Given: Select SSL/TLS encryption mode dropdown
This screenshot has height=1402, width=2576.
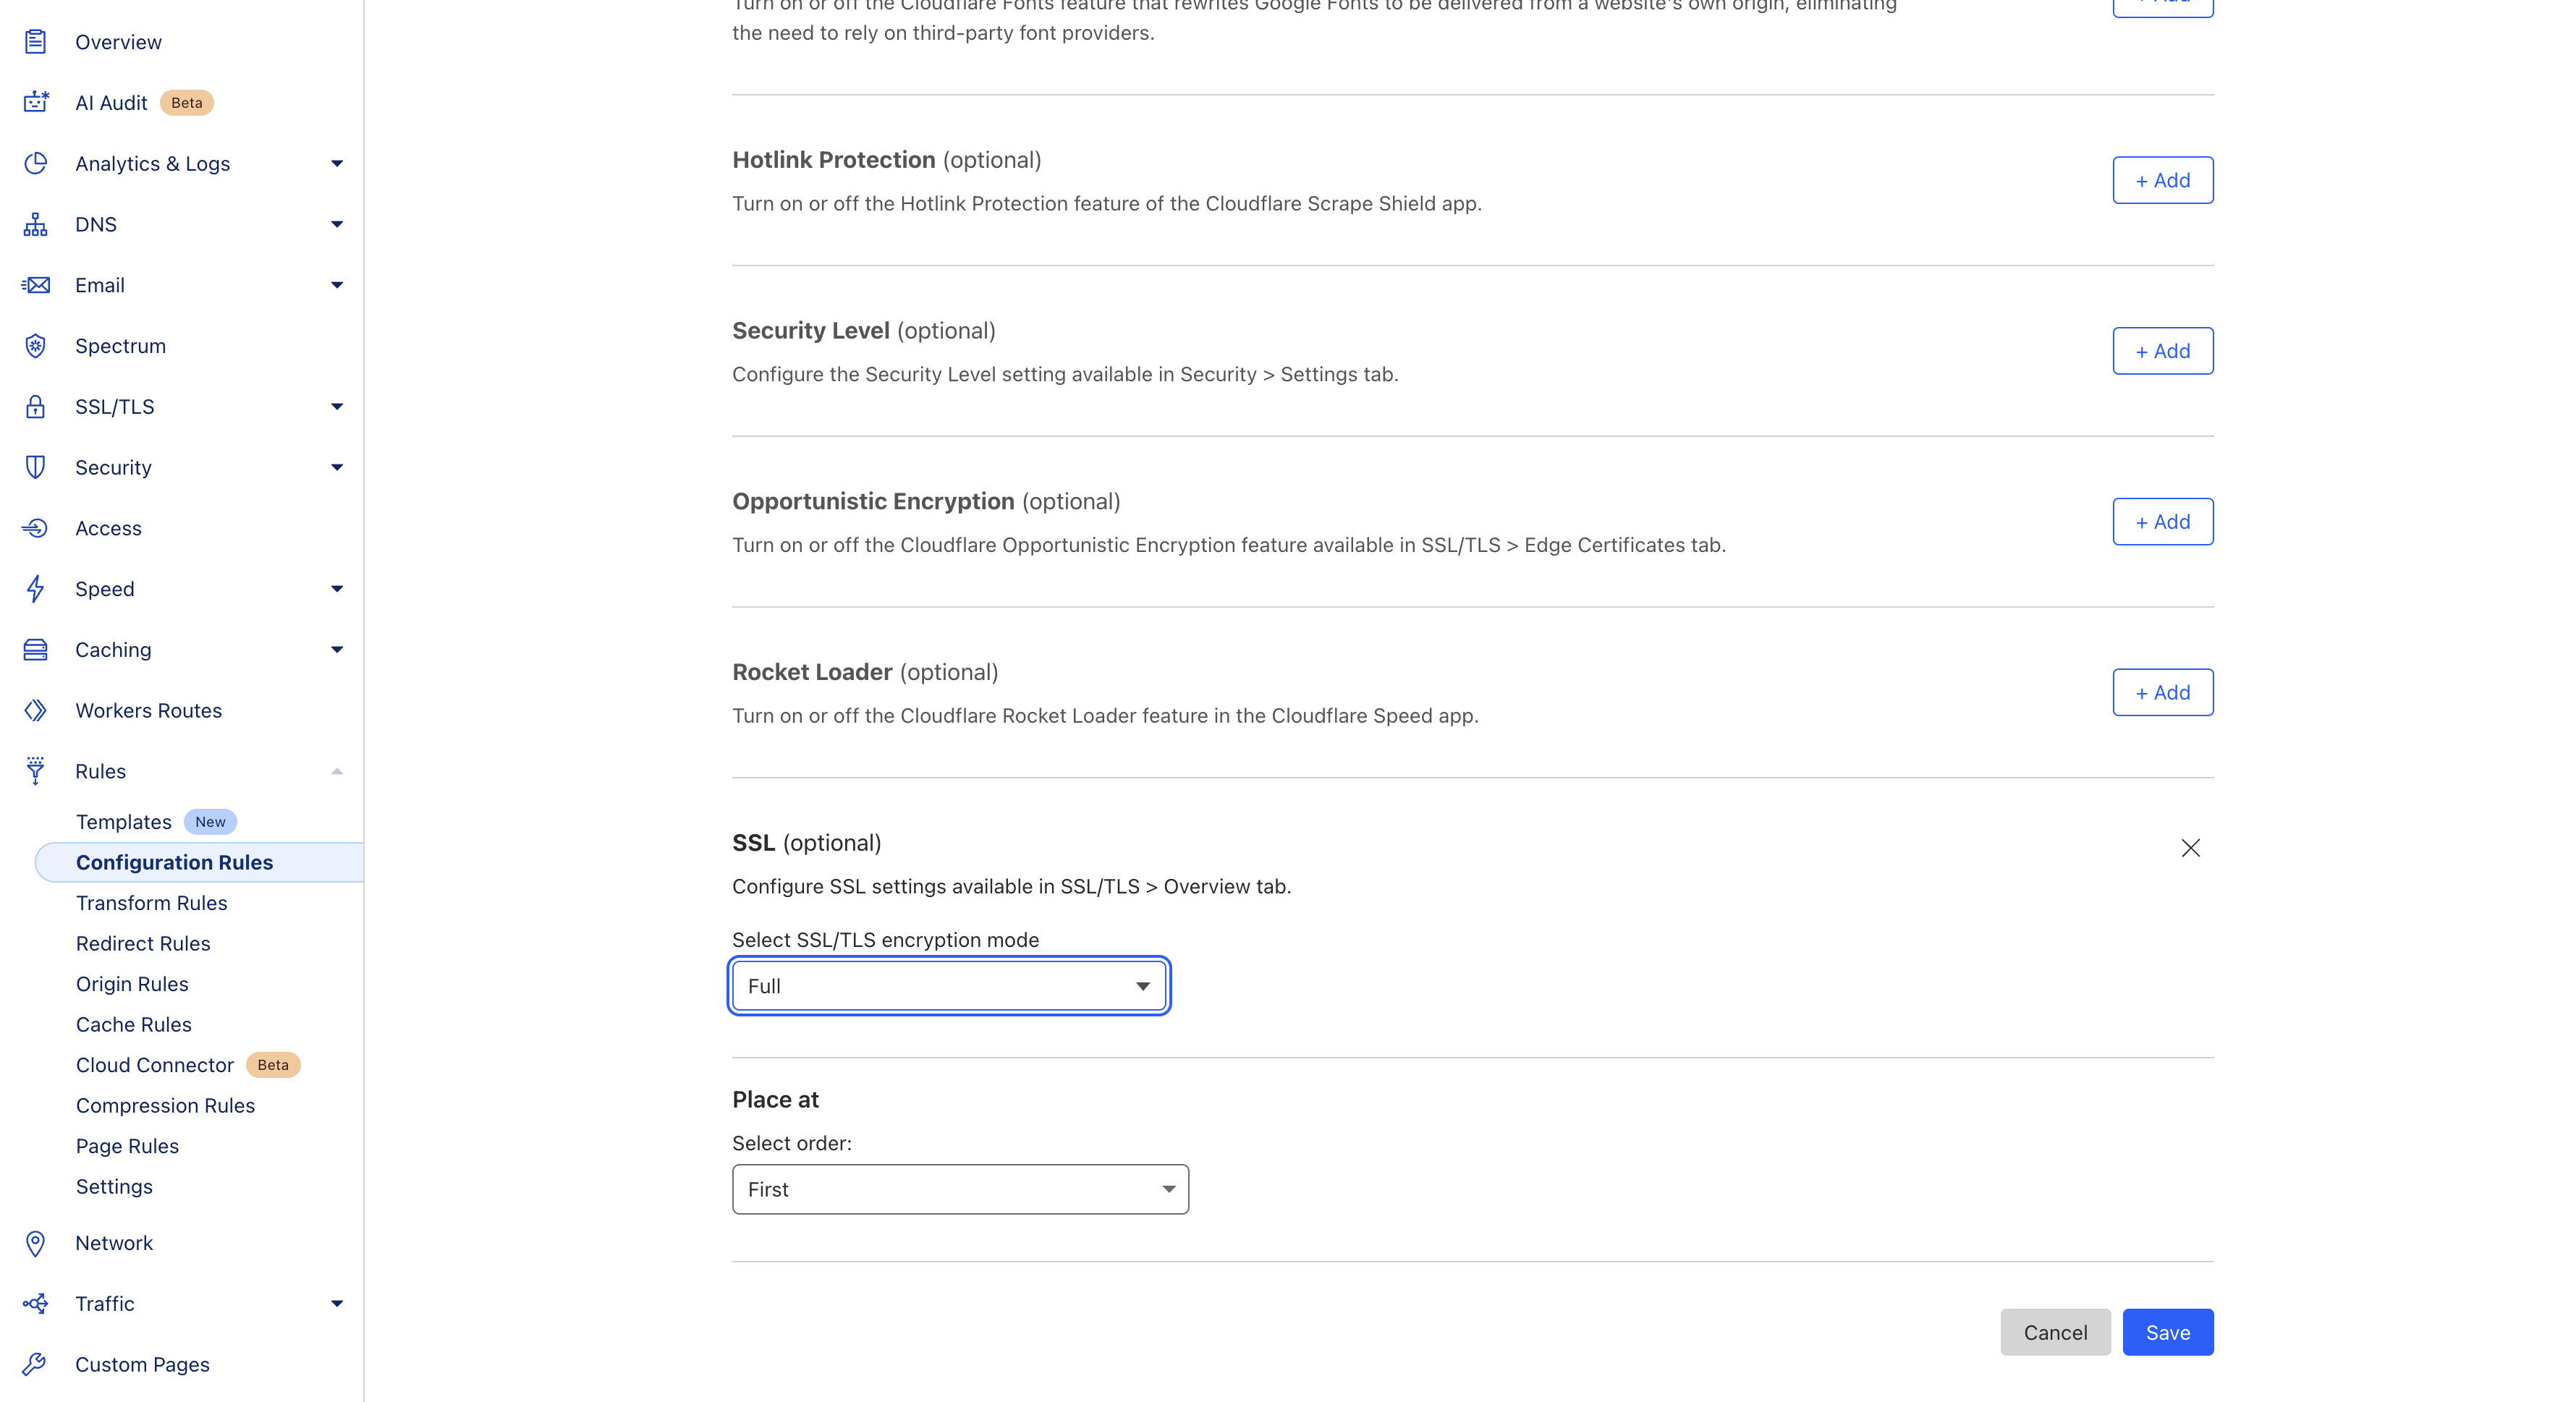Looking at the screenshot, I should click(948, 986).
